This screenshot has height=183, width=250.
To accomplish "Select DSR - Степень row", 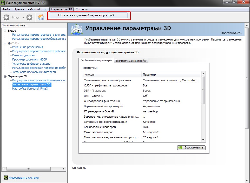I will coord(141,96).
